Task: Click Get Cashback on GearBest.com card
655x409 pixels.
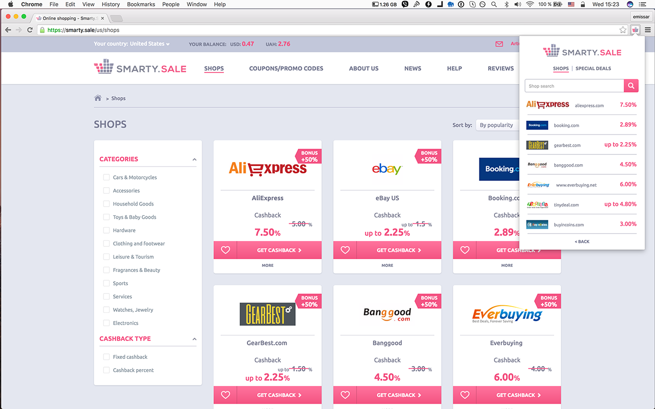Action: coord(279,395)
